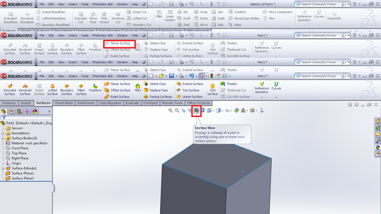Open the PropertyManager tab icon

(11, 111)
